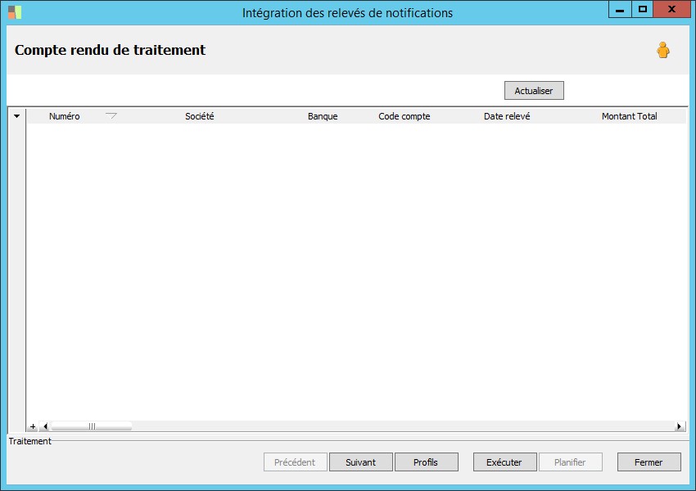Click the Fermer button
Screen dimensions: 696x491
pyautogui.click(x=649, y=462)
